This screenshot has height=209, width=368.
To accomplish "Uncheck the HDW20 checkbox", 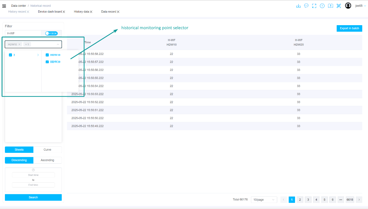I will (47, 62).
